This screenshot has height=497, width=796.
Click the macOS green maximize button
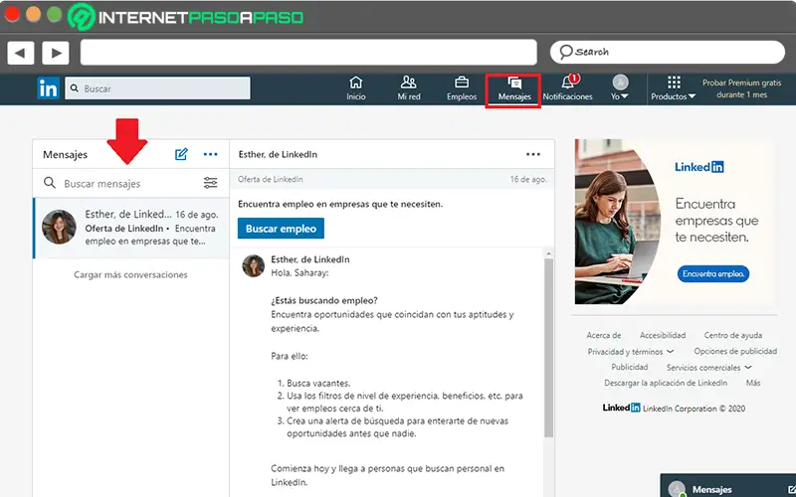pyautogui.click(x=55, y=14)
